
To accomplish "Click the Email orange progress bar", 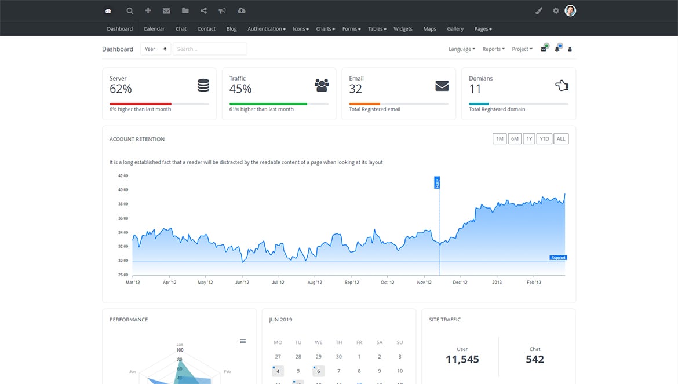I will [364, 104].
